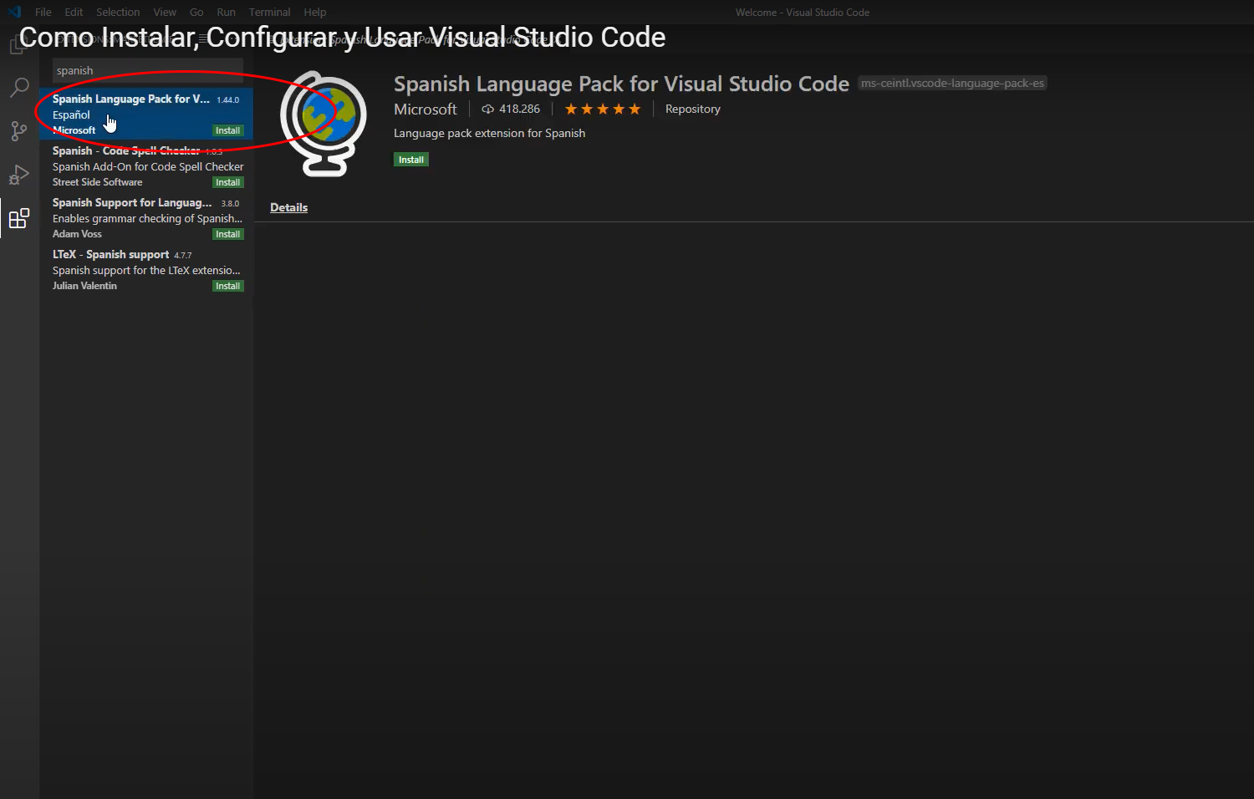Open the Terminal menu
Image resolution: width=1254 pixels, height=799 pixels.
pyautogui.click(x=269, y=12)
